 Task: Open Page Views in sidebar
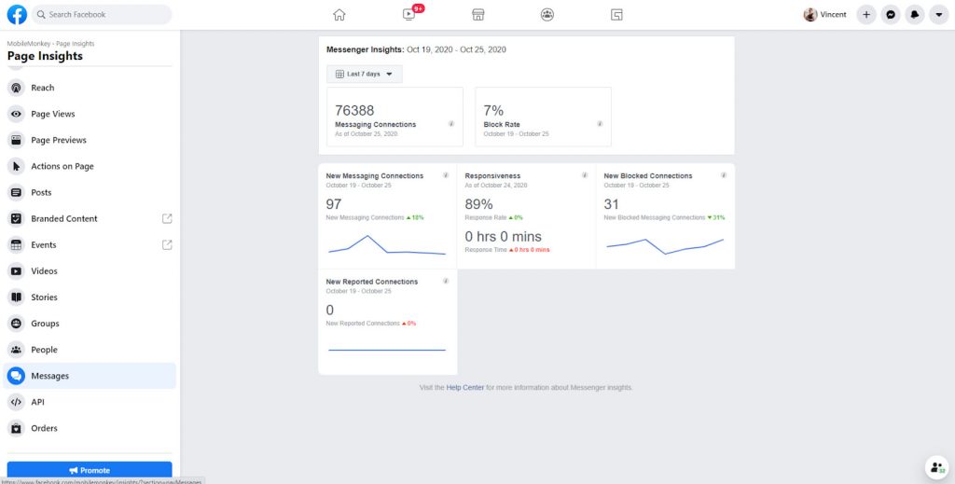point(90,114)
